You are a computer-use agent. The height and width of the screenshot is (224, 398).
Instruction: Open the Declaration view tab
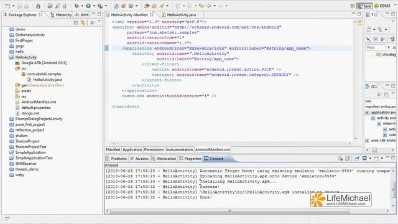click(x=164, y=159)
